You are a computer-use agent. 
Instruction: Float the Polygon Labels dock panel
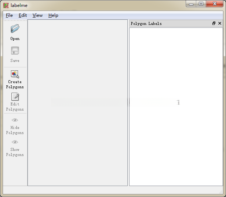[214, 23]
